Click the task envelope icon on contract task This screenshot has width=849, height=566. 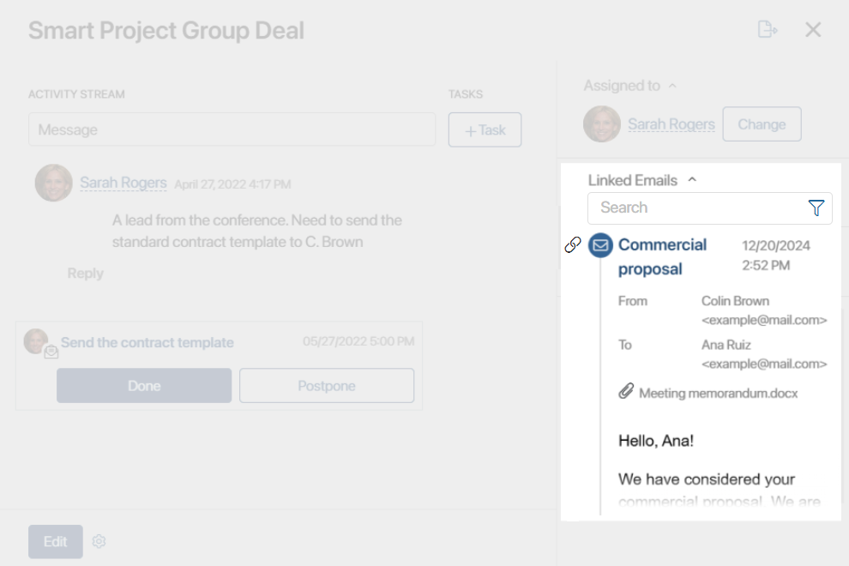coord(51,352)
